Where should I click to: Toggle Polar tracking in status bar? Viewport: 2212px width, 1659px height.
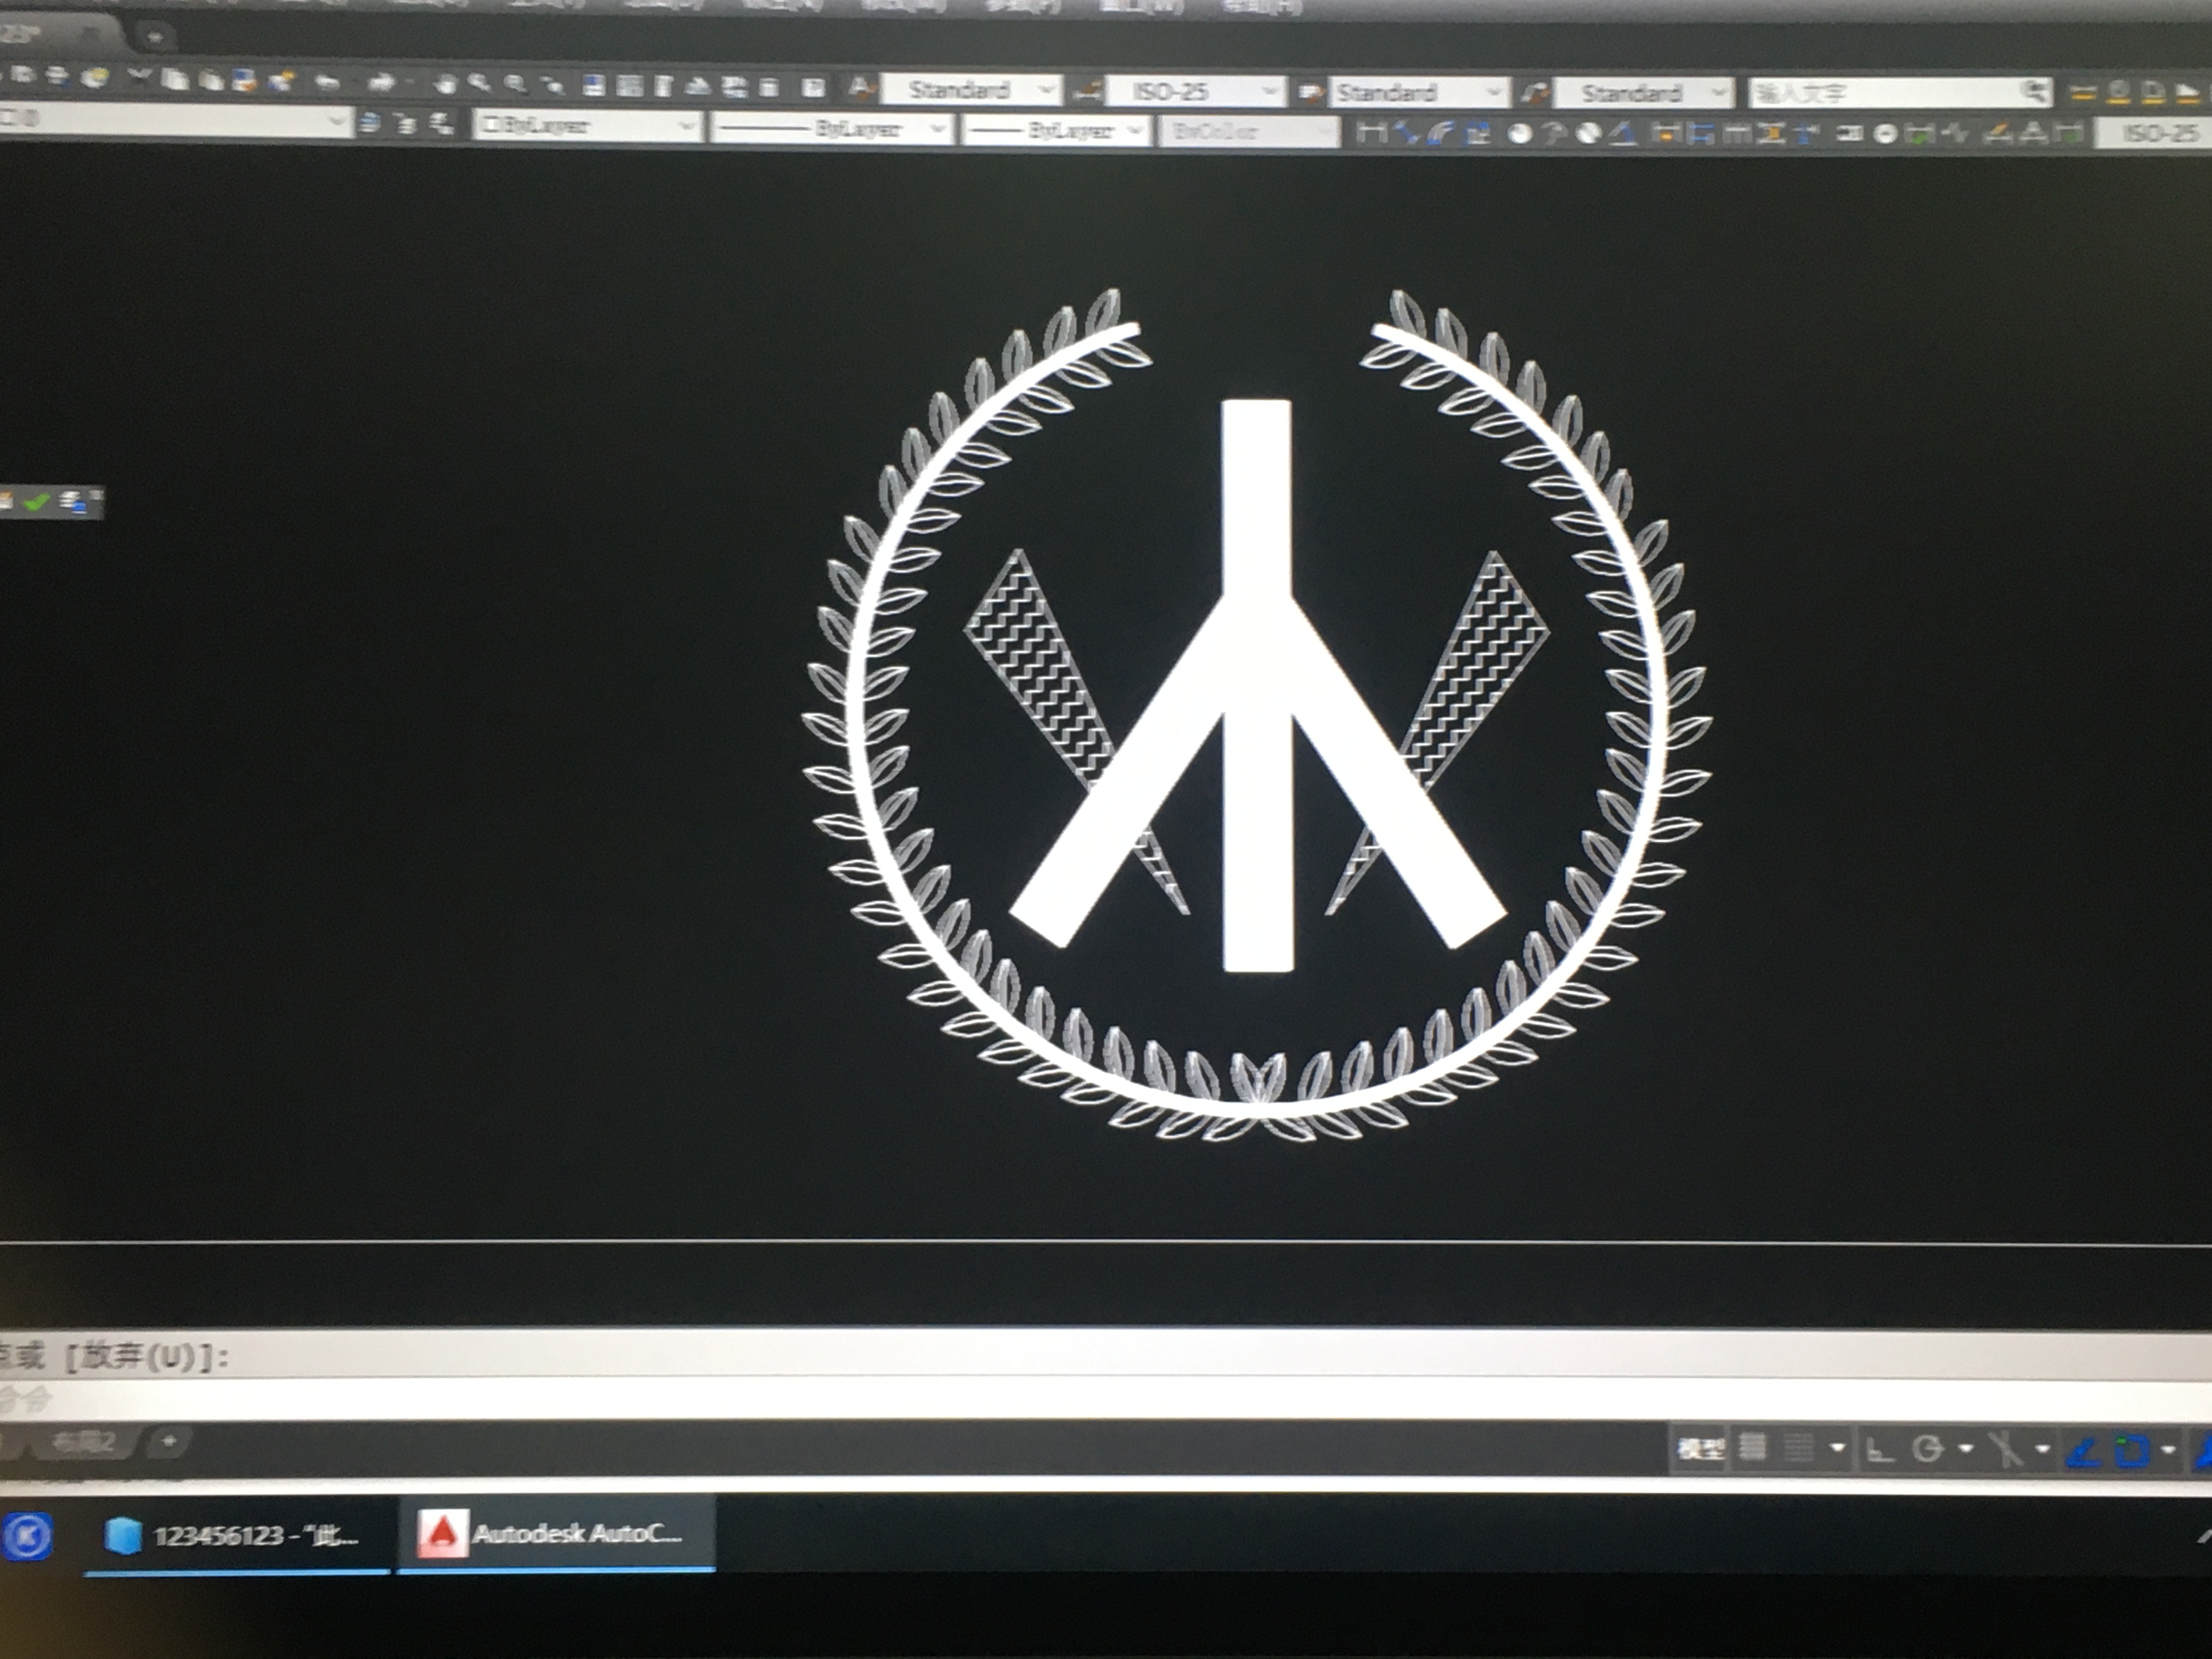[x=1927, y=1449]
